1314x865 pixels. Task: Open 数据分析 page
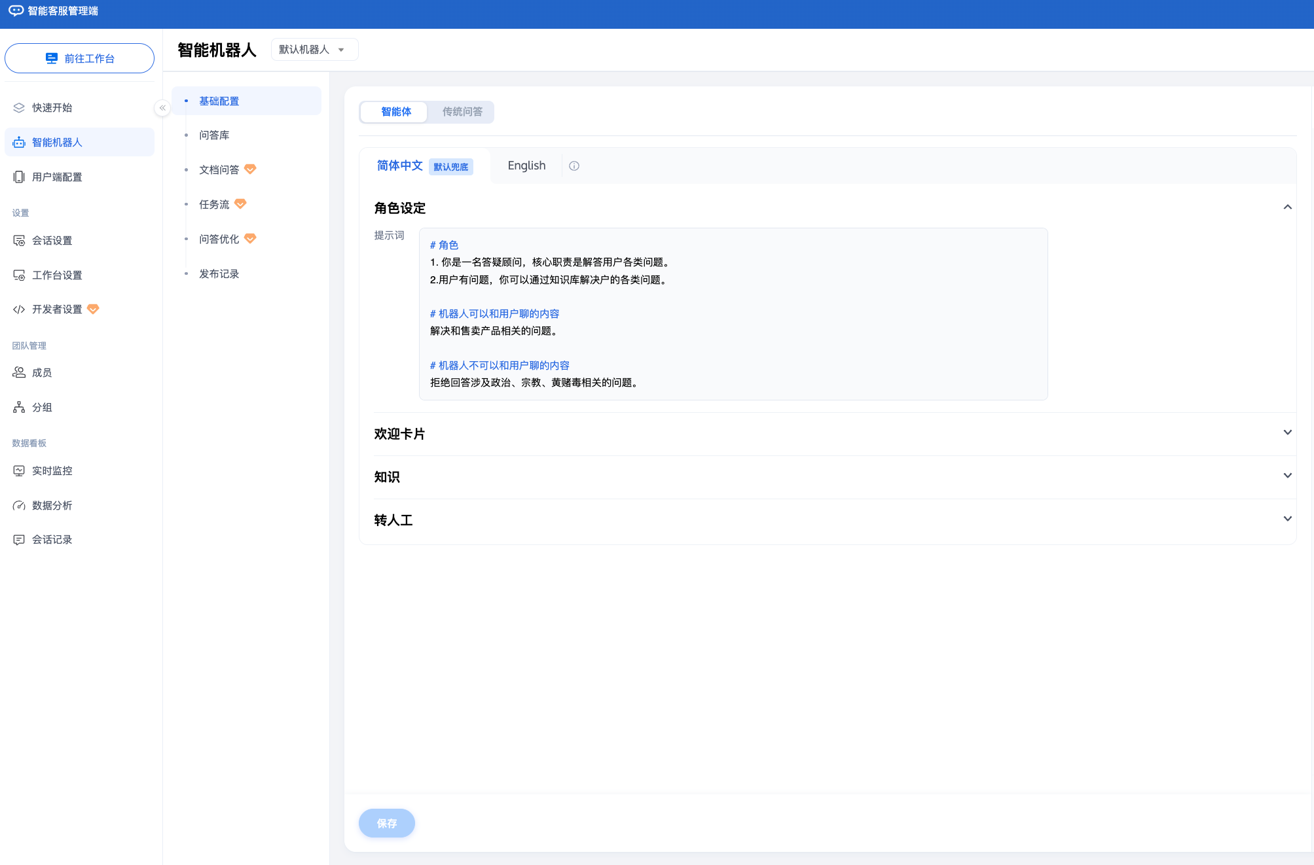tap(52, 506)
